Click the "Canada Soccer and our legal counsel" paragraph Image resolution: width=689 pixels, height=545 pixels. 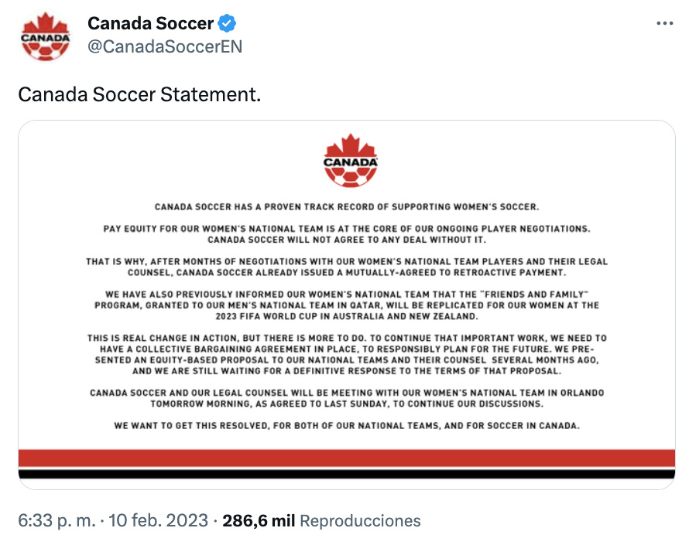pos(346,398)
